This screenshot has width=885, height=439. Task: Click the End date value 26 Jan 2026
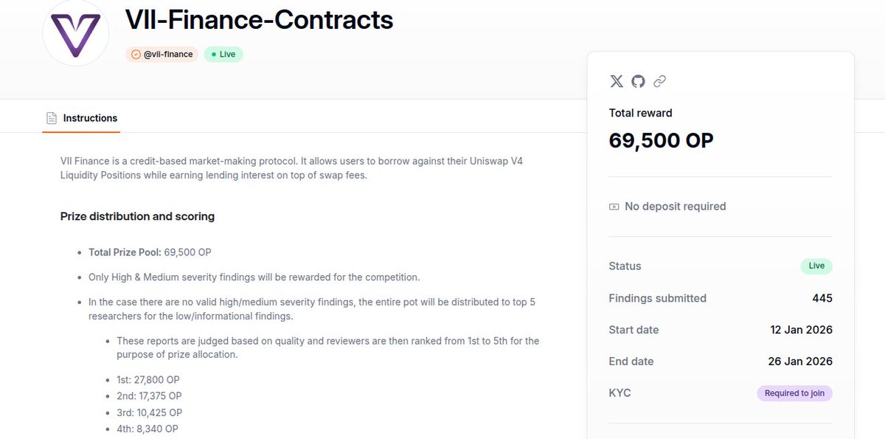point(800,362)
